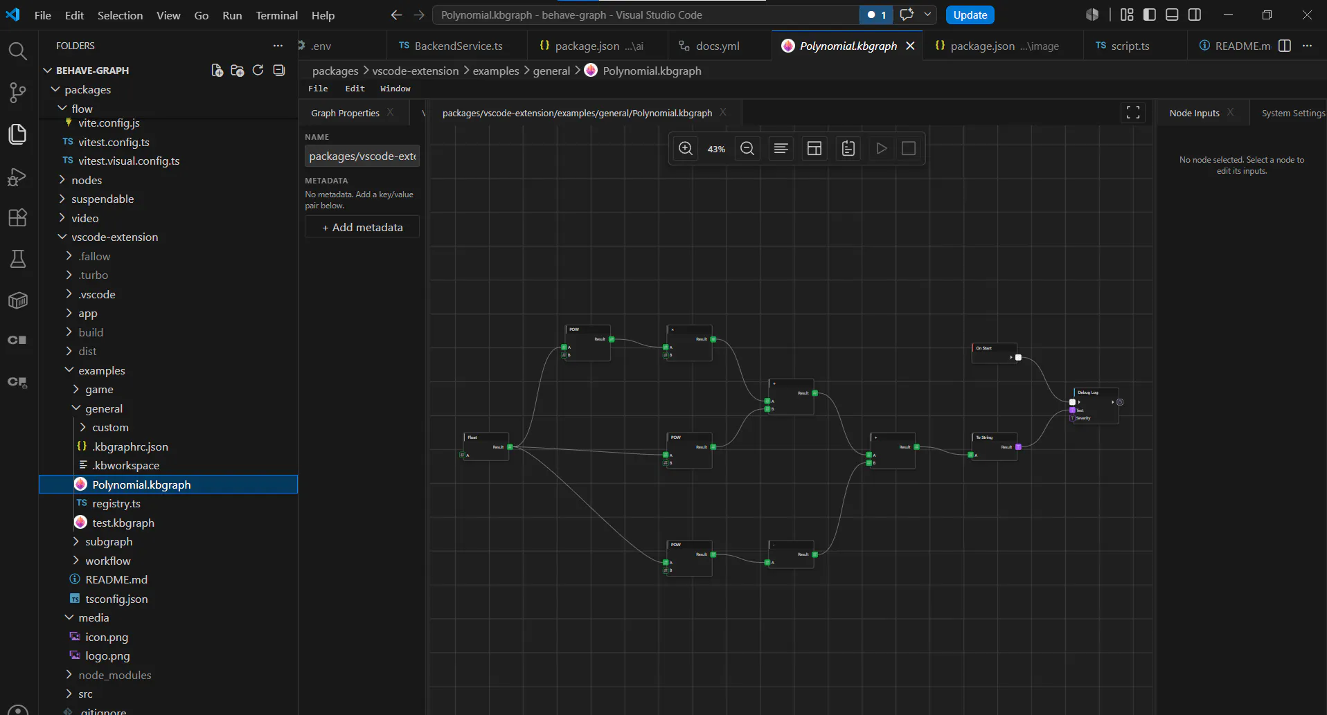Create new file in BEHAVE-GRAPH explorer

click(x=217, y=71)
